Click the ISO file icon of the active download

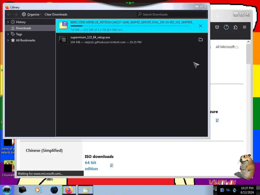point(63,25)
